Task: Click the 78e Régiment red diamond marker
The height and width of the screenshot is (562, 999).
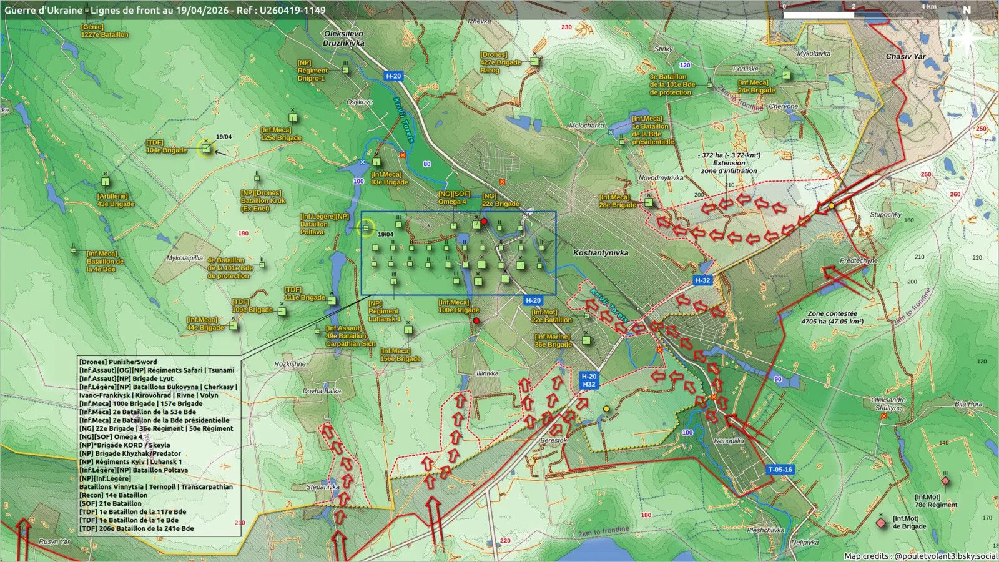Action: [945, 481]
